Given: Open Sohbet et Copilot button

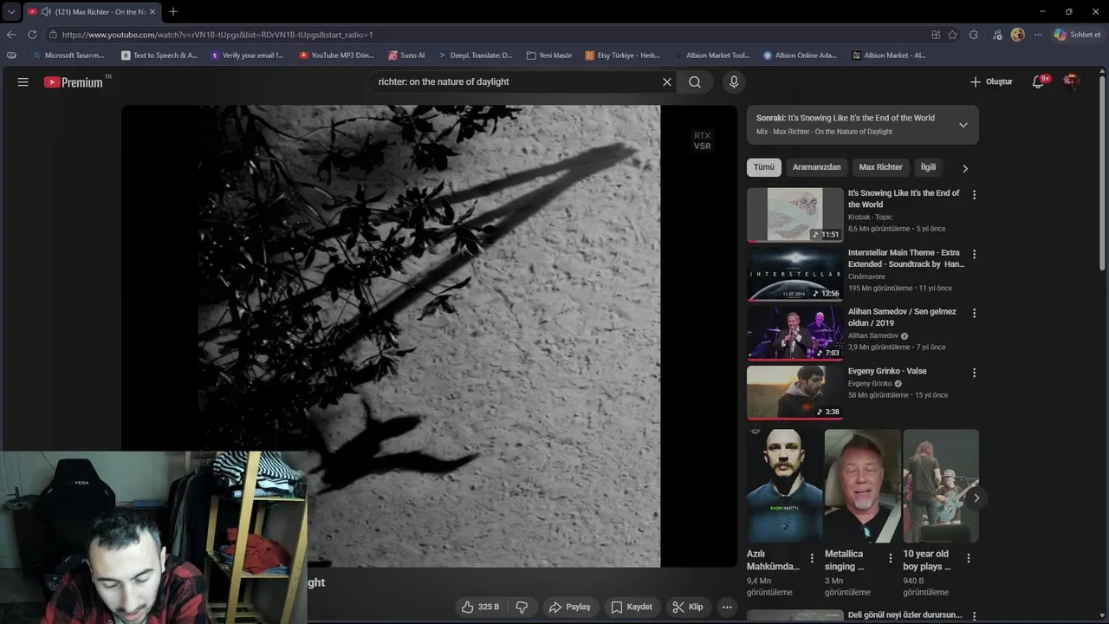Looking at the screenshot, I should pyautogui.click(x=1078, y=35).
